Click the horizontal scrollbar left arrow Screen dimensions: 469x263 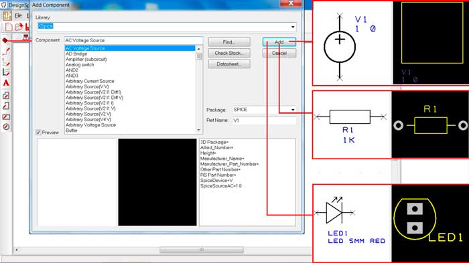[17, 250]
